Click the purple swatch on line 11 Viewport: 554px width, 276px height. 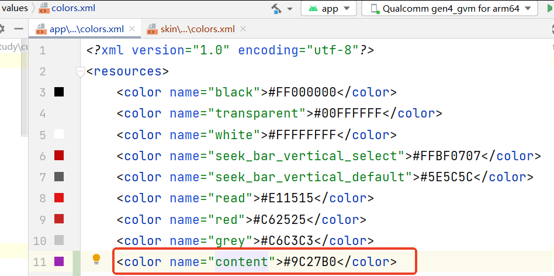(59, 261)
